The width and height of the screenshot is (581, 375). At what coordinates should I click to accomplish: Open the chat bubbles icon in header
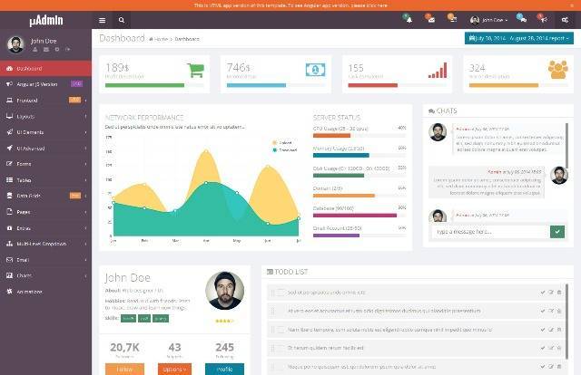[523, 20]
